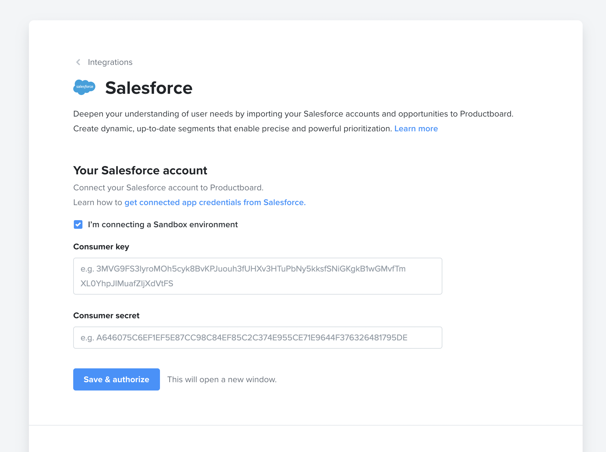Viewport: 606px width, 452px height.
Task: Click the Salesforce cloud logo
Action: 84,87
